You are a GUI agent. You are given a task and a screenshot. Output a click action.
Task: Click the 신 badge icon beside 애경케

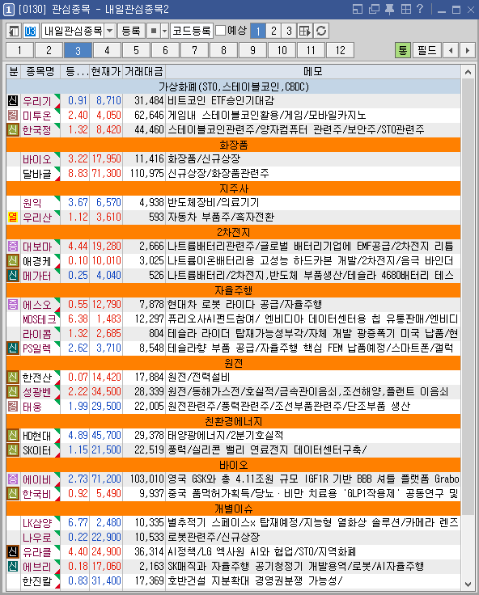click(x=13, y=260)
